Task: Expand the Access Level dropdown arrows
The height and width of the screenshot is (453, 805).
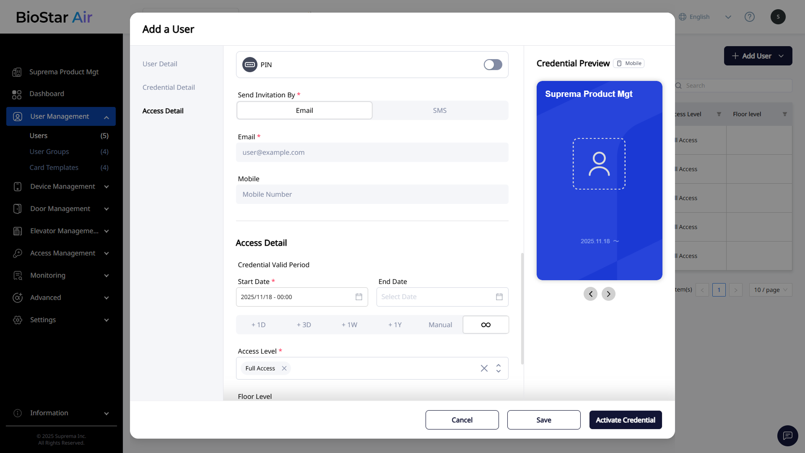Action: [x=499, y=368]
